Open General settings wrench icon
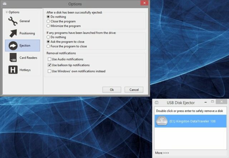 coord(13,21)
